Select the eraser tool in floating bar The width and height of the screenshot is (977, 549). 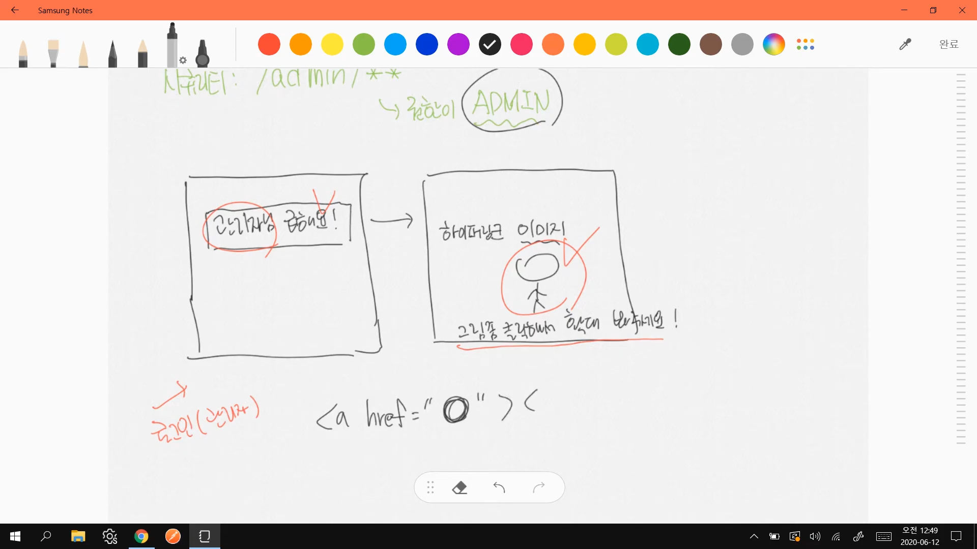(459, 487)
